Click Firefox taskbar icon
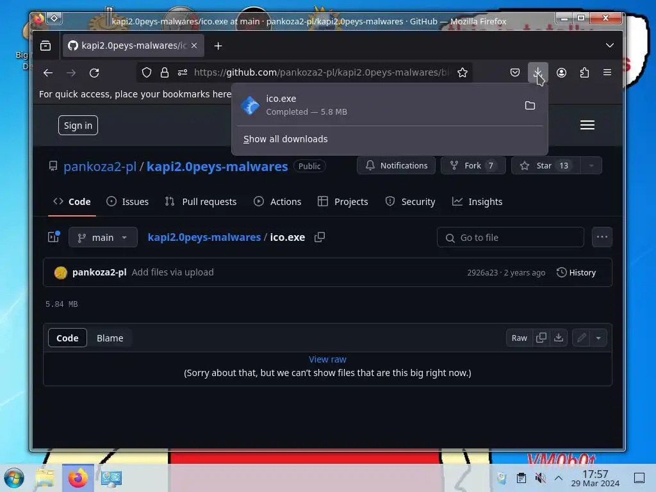The height and width of the screenshot is (492, 656). [x=78, y=478]
